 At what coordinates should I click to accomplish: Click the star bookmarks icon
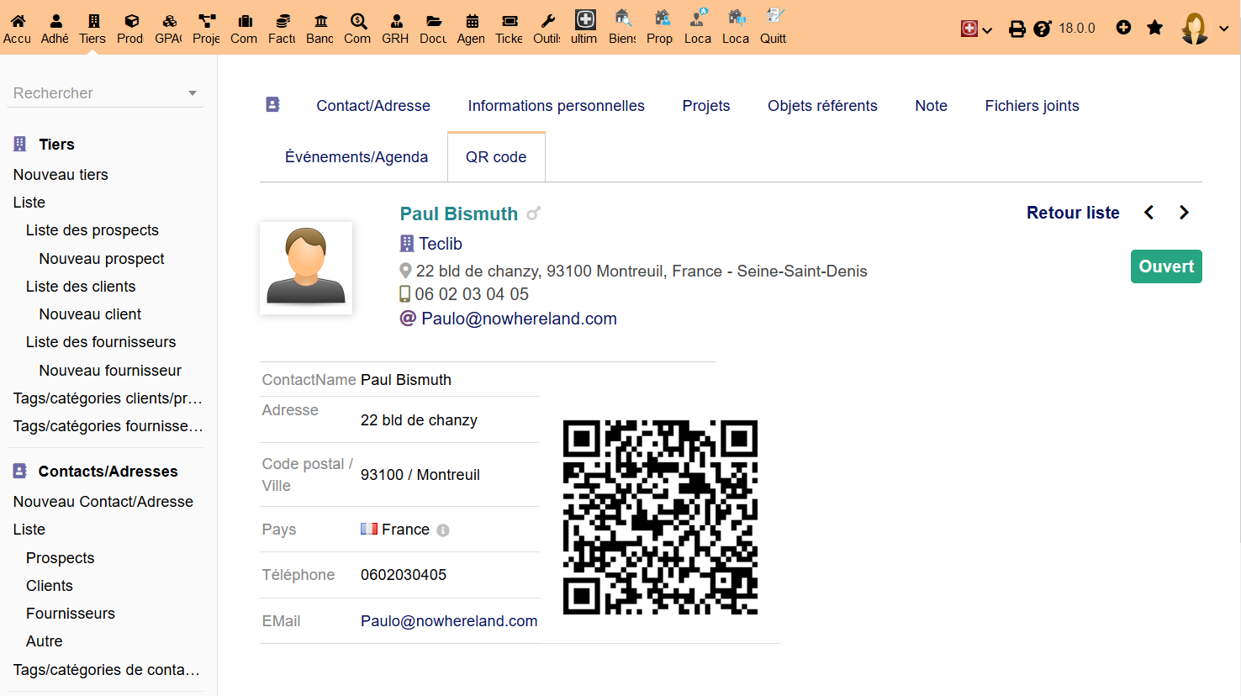[x=1155, y=28]
